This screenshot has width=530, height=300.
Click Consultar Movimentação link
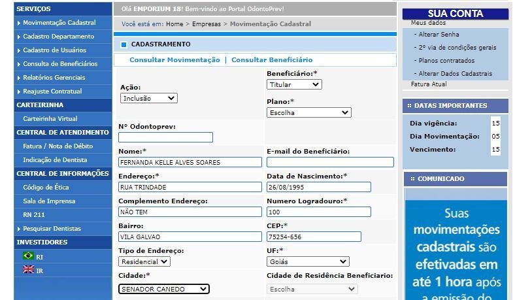click(174, 59)
